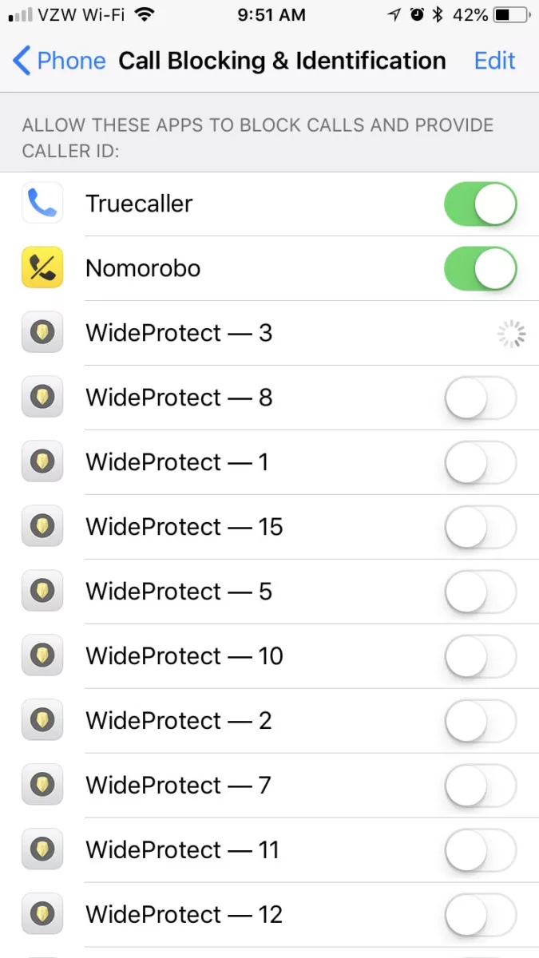Enable the WideProtect — 8 toggle
Image resolution: width=539 pixels, height=958 pixels.
pyautogui.click(x=480, y=398)
